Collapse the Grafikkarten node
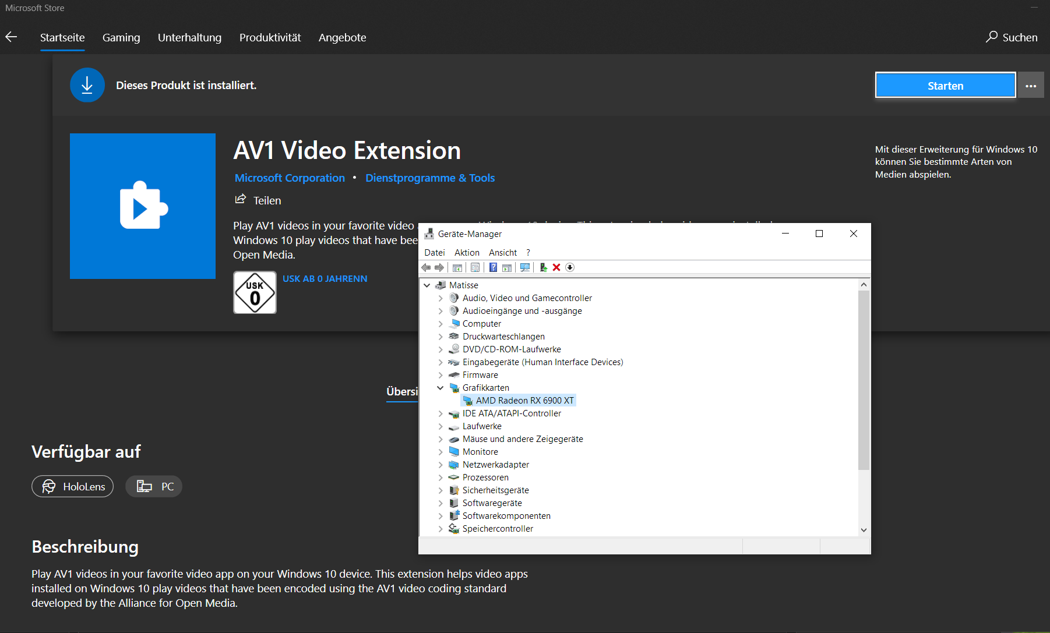Viewport: 1050px width, 633px height. [441, 387]
